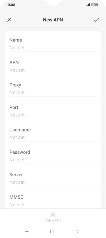Open the Proxy setting
Viewport: 106px width, 238px height.
click(53, 89)
